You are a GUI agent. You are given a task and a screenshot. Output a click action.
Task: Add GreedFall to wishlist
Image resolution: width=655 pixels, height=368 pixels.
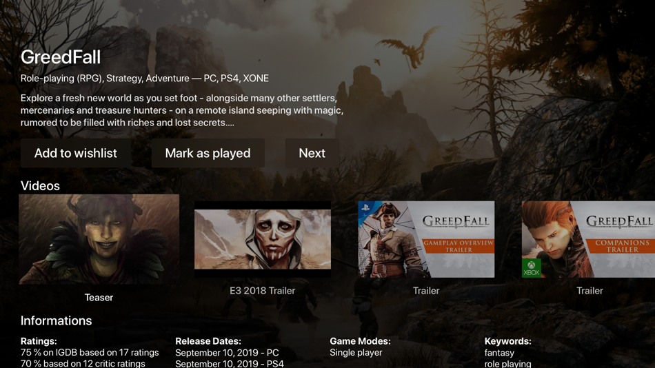(76, 153)
